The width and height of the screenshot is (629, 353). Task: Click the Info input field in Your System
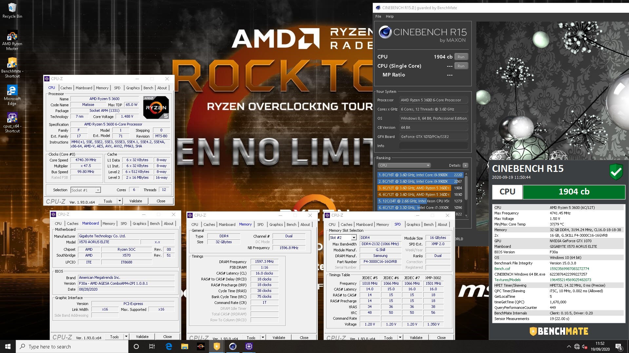433,146
